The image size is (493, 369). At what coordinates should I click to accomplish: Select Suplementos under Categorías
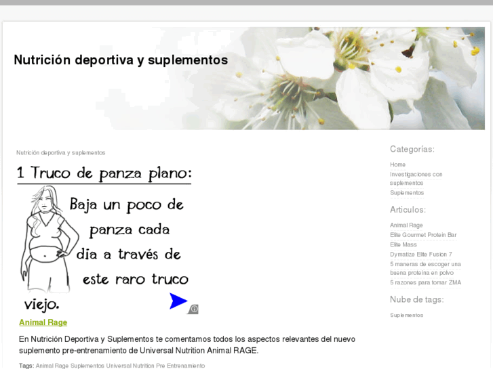coord(407,193)
